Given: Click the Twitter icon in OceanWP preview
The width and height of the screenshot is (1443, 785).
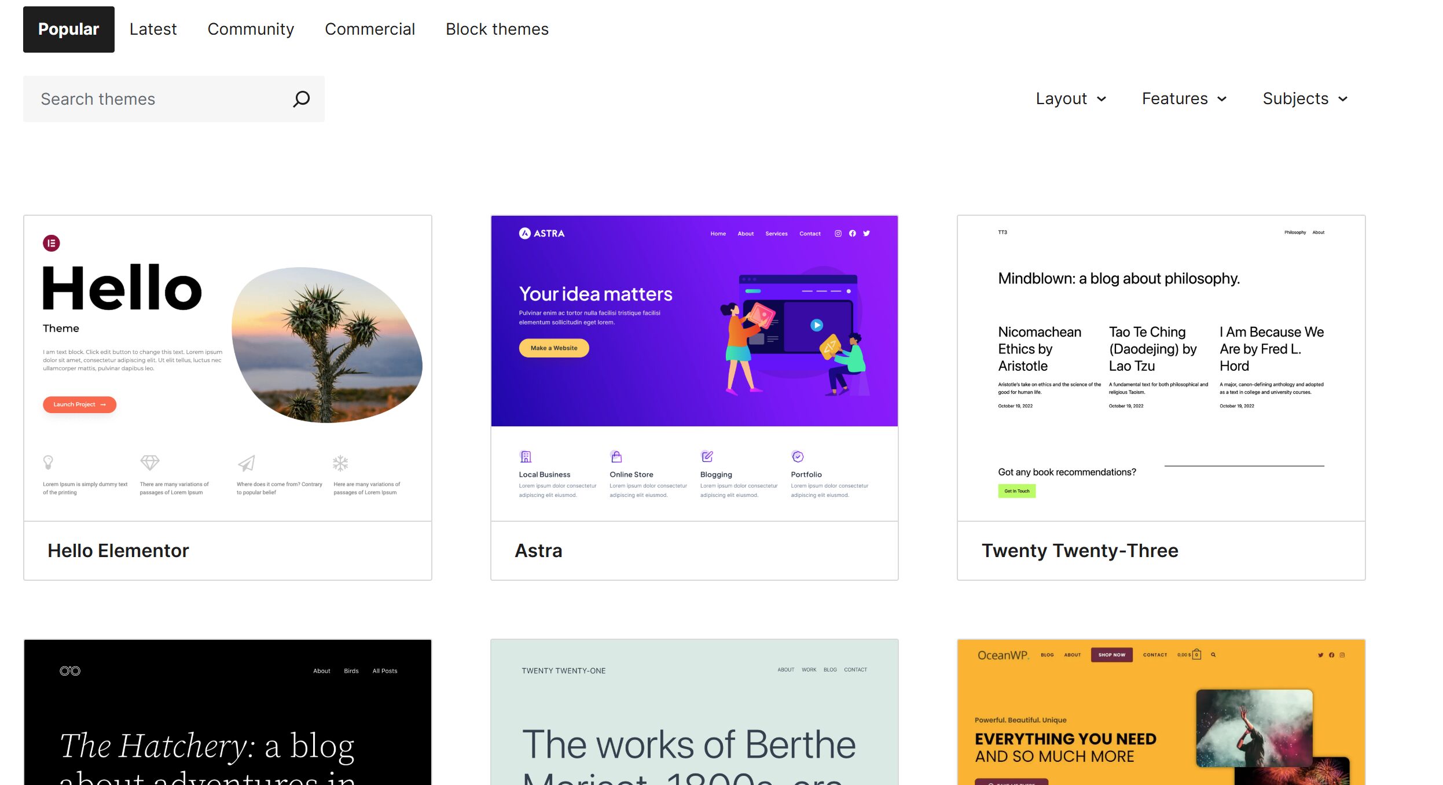Looking at the screenshot, I should click(1320, 655).
